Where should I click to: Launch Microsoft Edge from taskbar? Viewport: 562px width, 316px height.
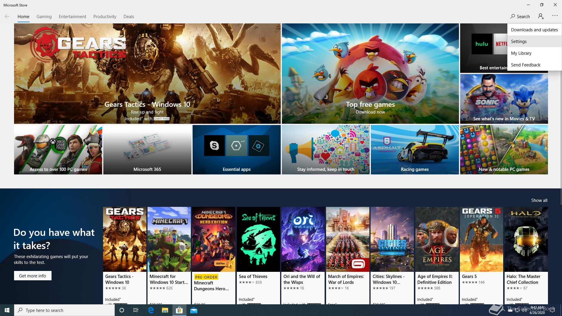click(151, 310)
